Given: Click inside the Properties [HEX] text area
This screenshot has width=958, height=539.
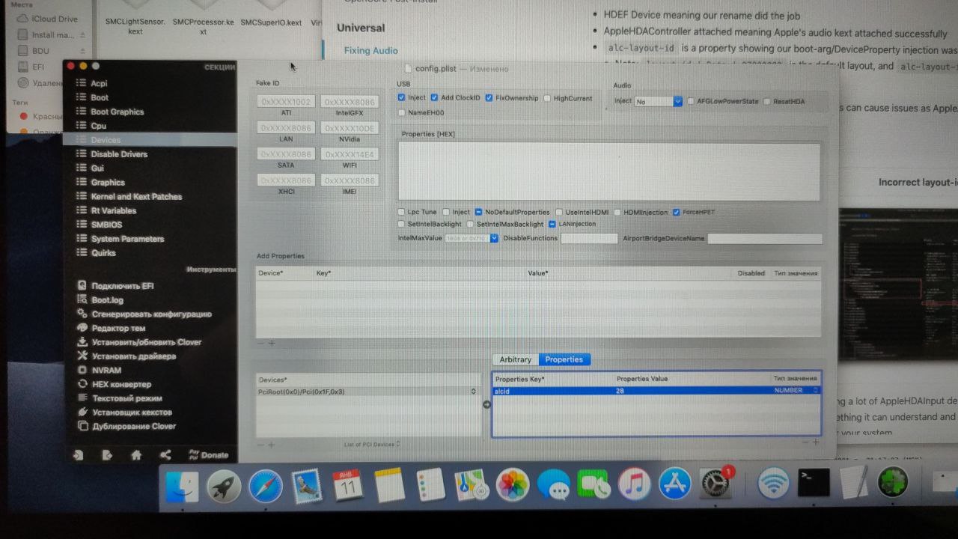Looking at the screenshot, I should (608, 171).
